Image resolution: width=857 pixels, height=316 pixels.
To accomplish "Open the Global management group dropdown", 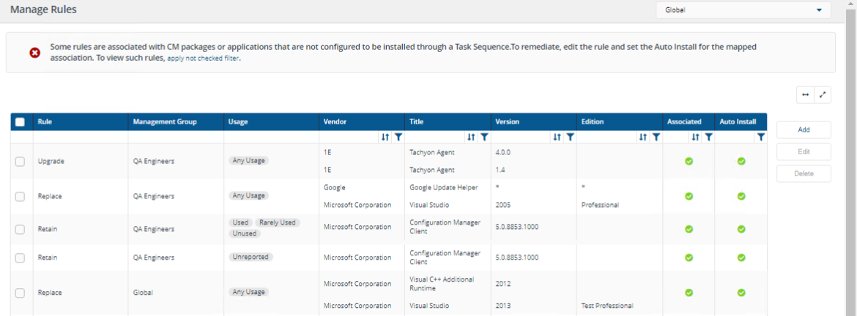I will pos(743,10).
